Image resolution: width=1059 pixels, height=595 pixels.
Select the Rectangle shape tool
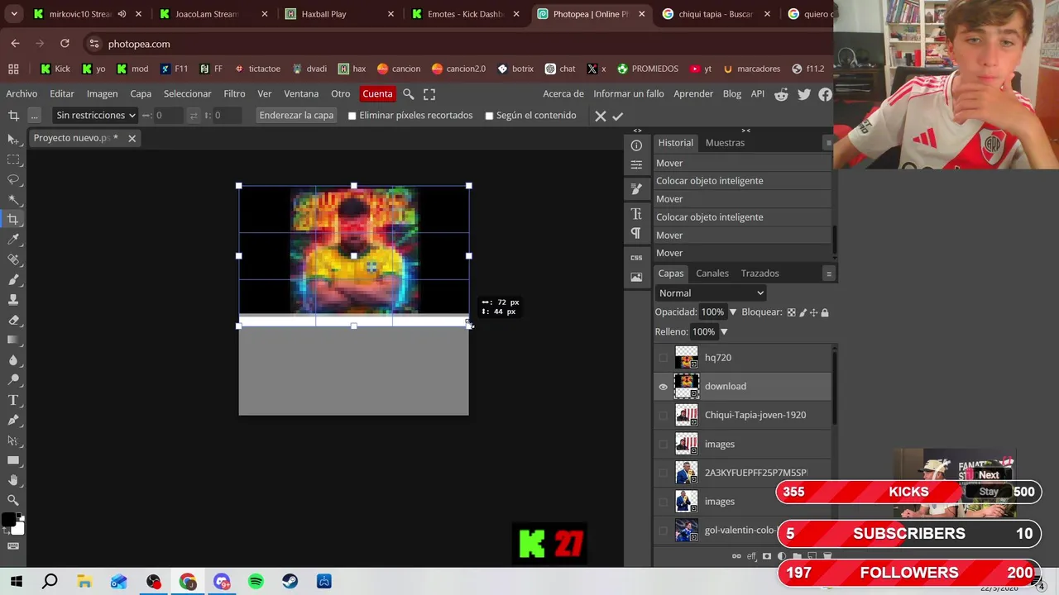(x=13, y=459)
